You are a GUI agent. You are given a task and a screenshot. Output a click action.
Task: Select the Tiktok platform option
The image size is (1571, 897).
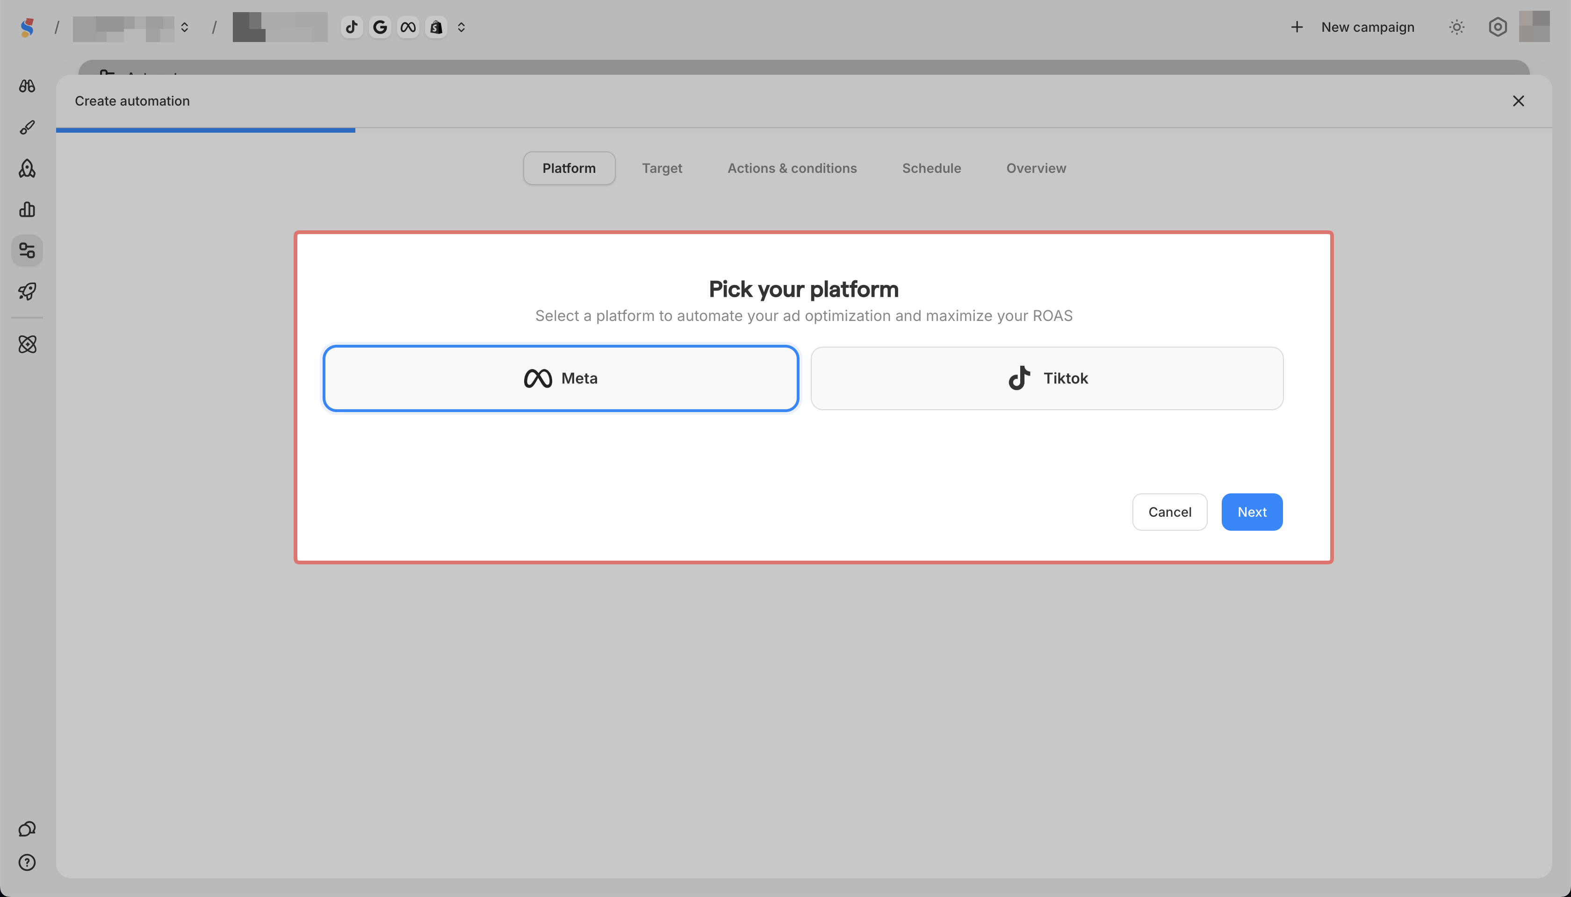[x=1047, y=378]
